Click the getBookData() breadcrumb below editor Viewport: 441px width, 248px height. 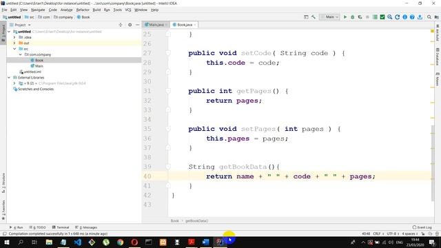tap(196, 220)
